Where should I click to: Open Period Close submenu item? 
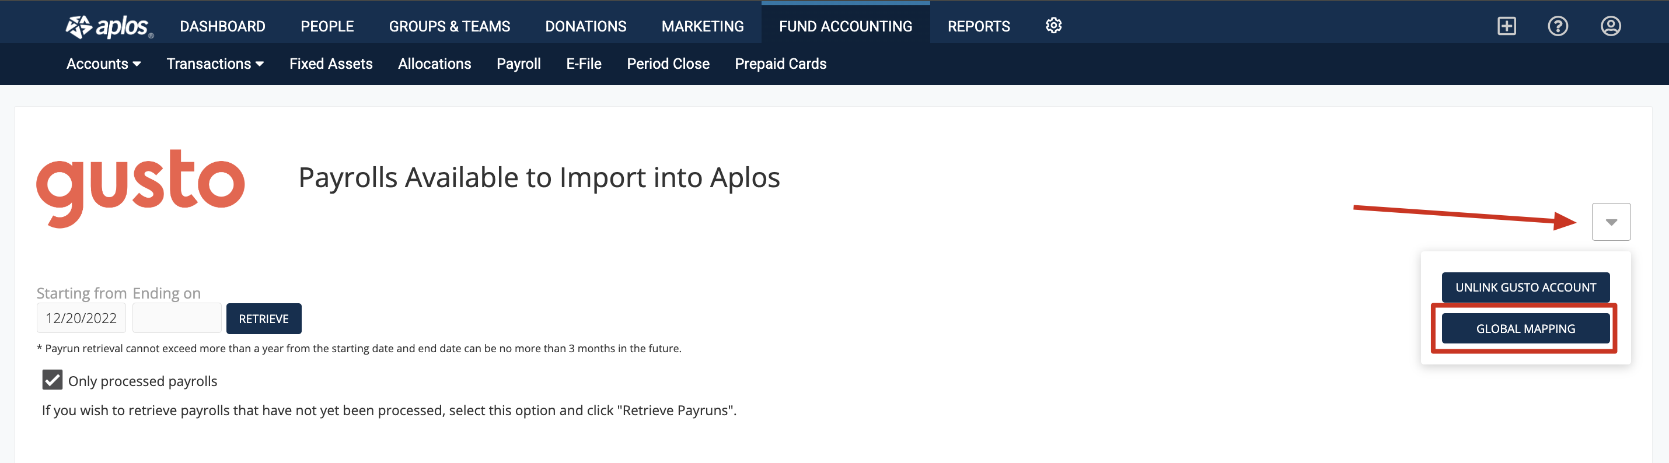668,64
